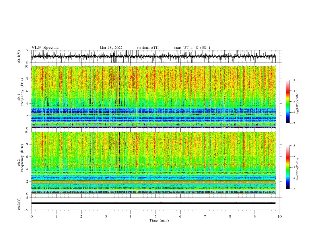The image size is (315, 243).
Task: Click the ch.1 "Frequency (kHz)" axis label
Action: [x=22, y=93]
